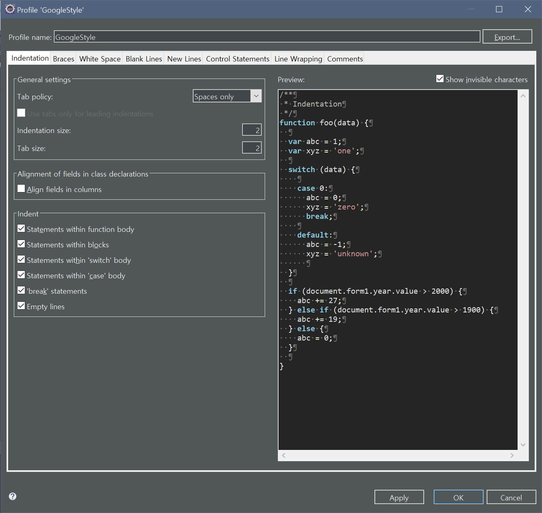Confirm with the OK button

458,497
